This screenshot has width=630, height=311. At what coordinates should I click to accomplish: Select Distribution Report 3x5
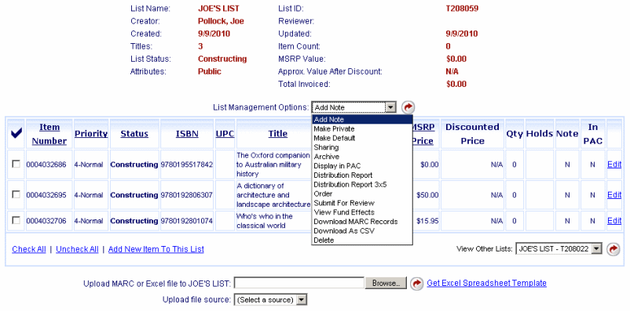click(362, 184)
